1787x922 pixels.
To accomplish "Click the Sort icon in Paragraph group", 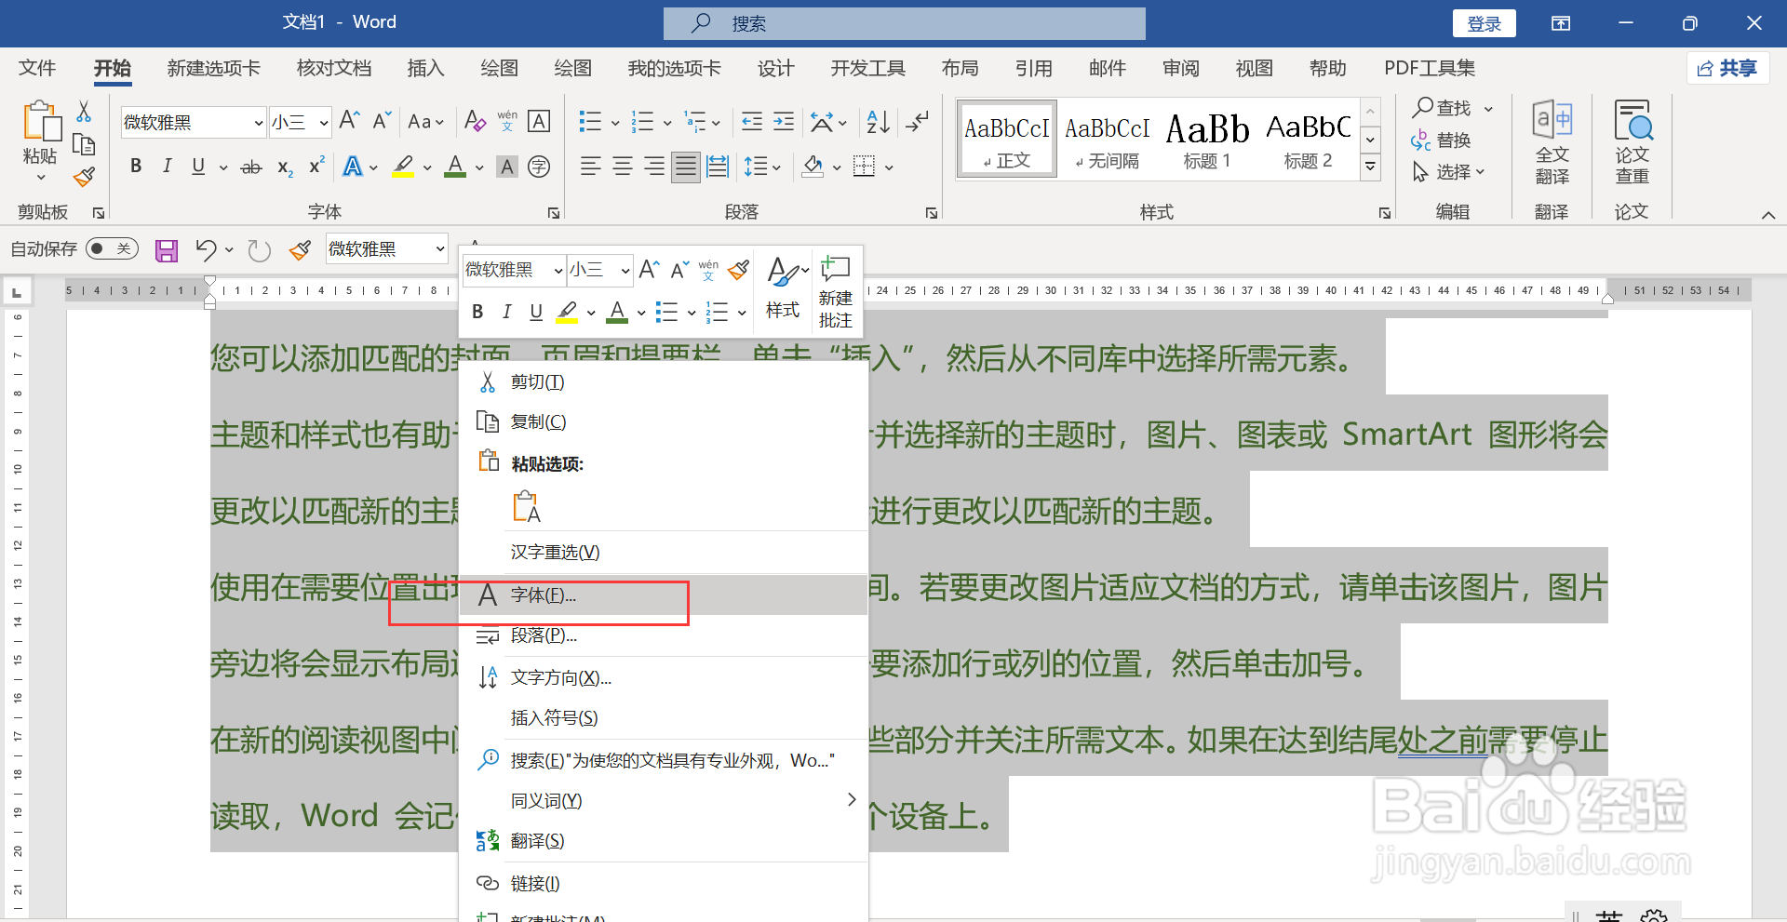I will [878, 121].
